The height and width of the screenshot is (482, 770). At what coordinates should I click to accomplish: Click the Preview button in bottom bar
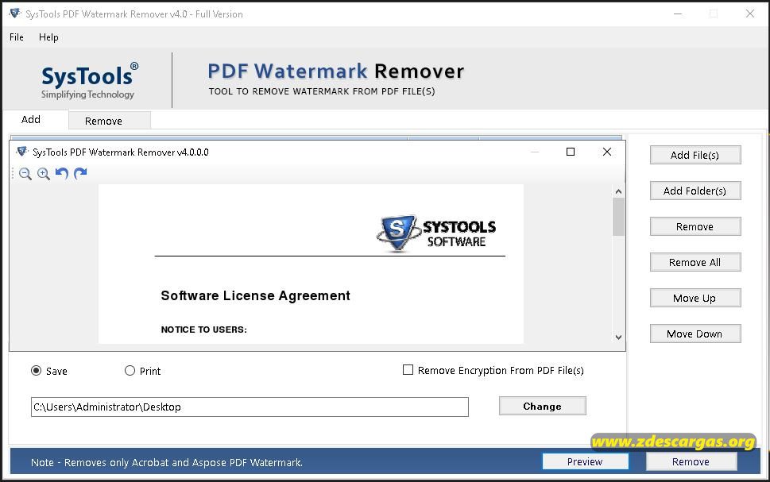click(585, 461)
